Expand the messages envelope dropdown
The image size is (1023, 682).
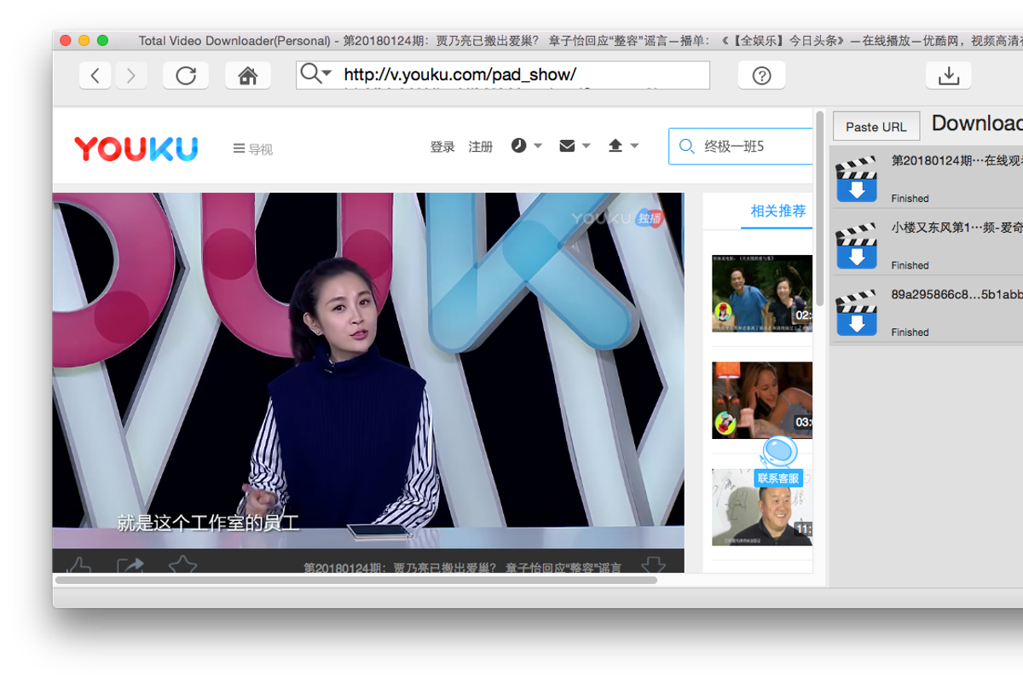coord(575,146)
